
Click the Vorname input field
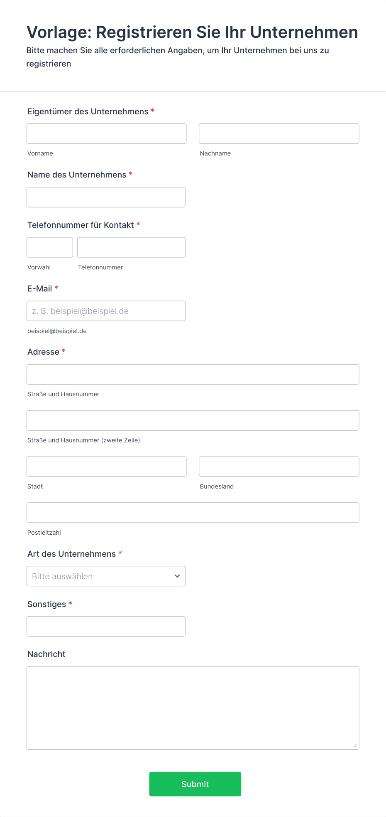pyautogui.click(x=107, y=133)
